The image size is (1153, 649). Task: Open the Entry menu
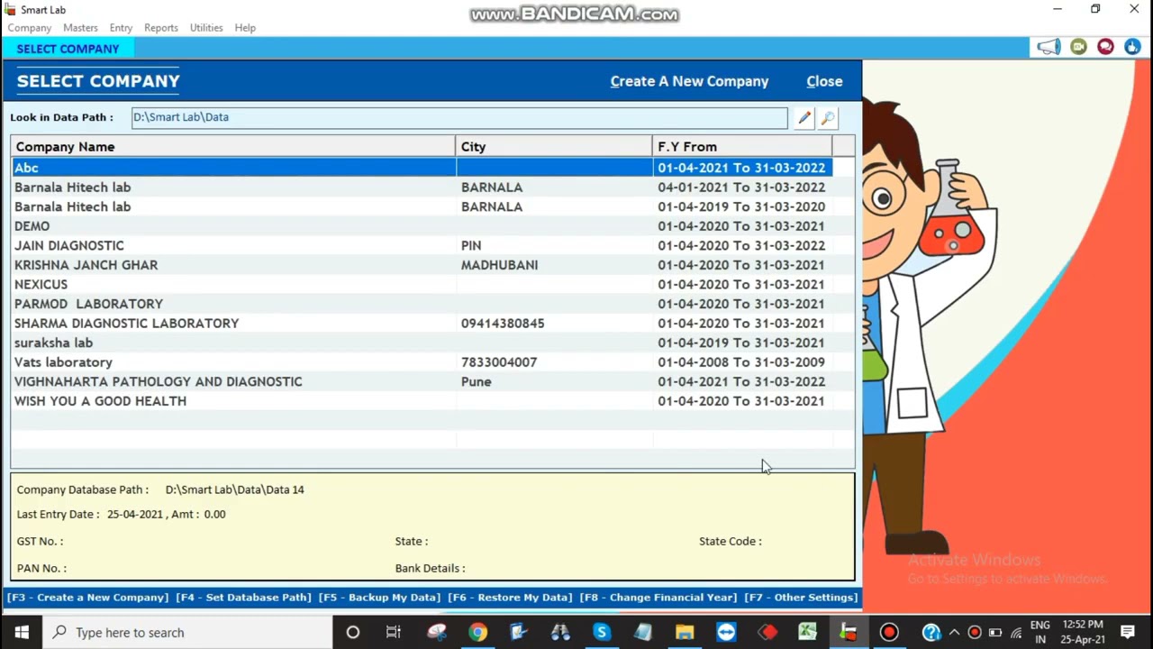click(121, 28)
